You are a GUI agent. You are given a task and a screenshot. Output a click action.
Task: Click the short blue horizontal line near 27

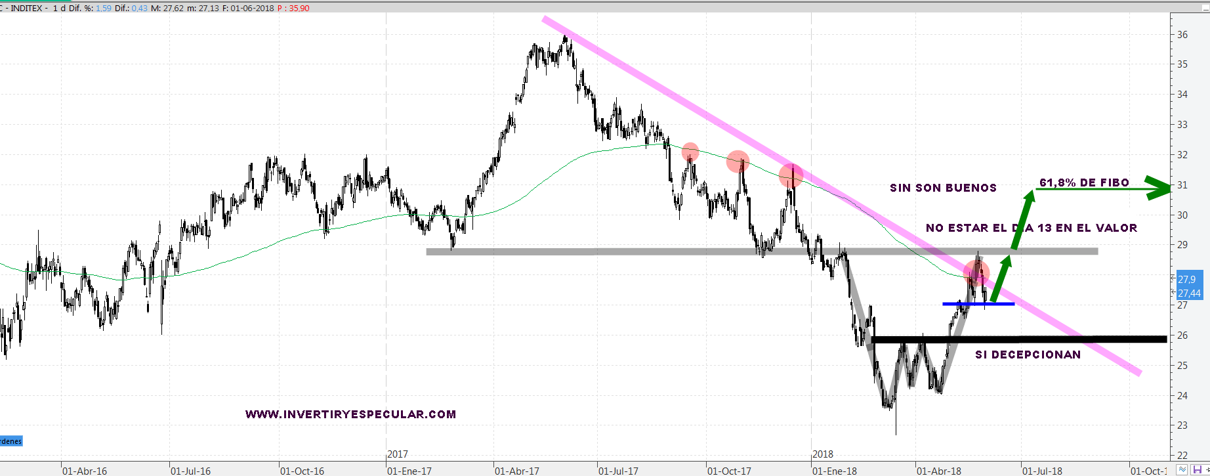[x=978, y=304]
